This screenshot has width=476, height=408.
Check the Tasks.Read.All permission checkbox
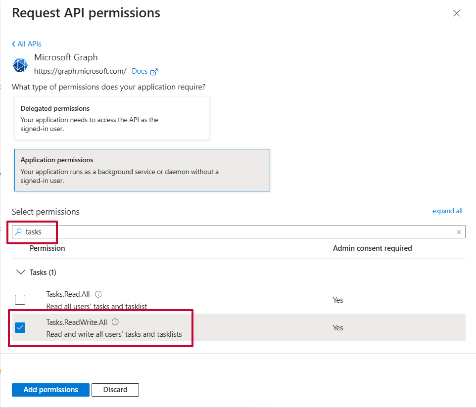tap(20, 300)
